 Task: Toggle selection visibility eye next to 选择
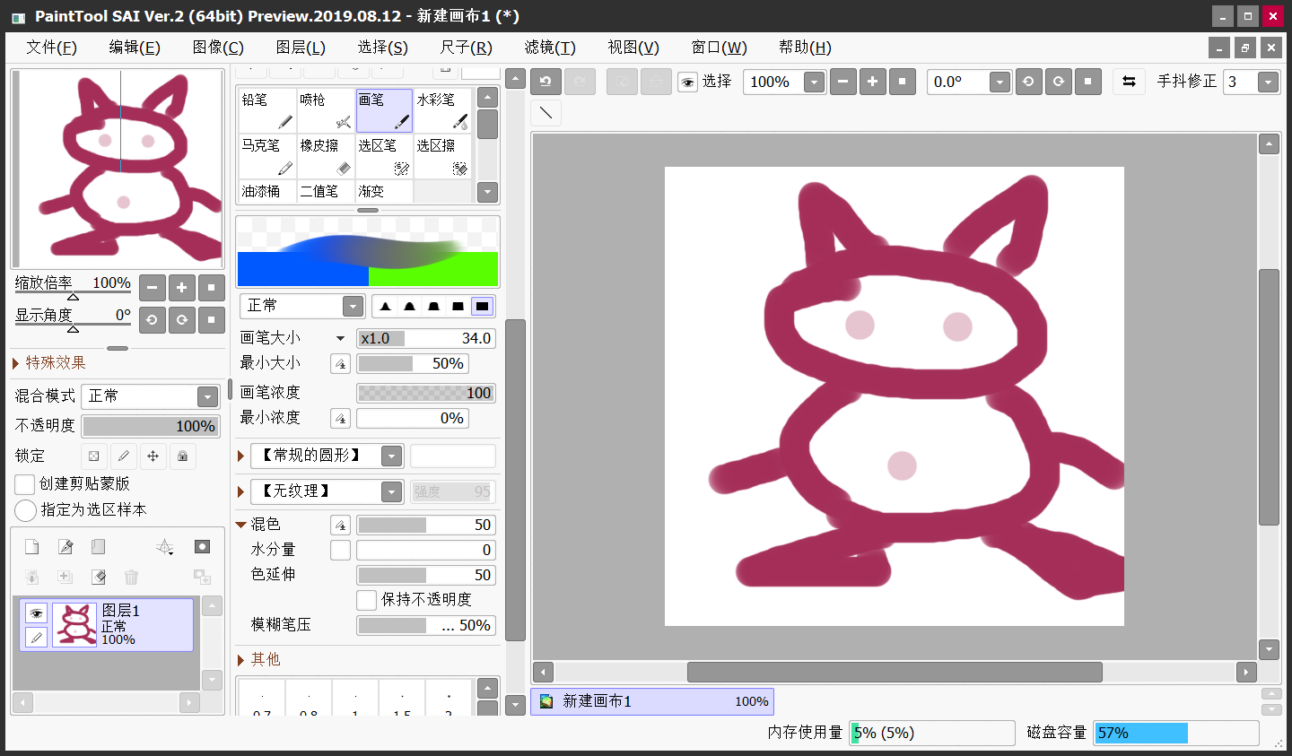click(x=687, y=83)
